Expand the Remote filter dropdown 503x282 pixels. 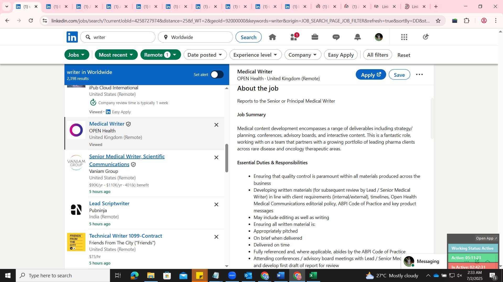point(161,55)
